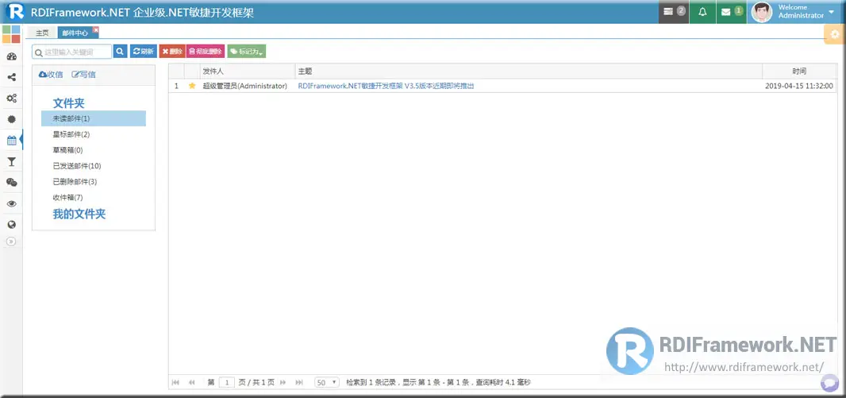Open the cocktail glass icon in sidebar
846x398 pixels.
pyautogui.click(x=11, y=161)
